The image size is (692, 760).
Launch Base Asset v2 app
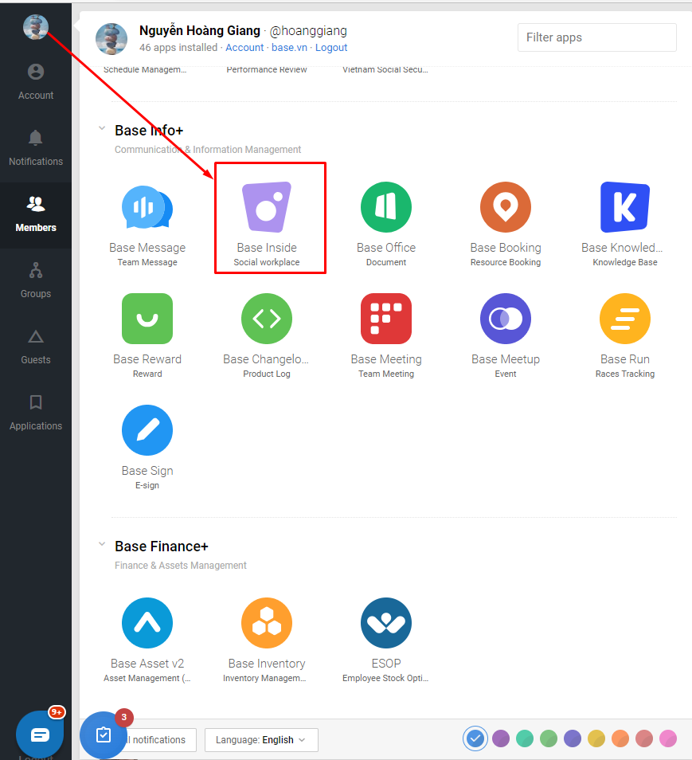tap(147, 641)
